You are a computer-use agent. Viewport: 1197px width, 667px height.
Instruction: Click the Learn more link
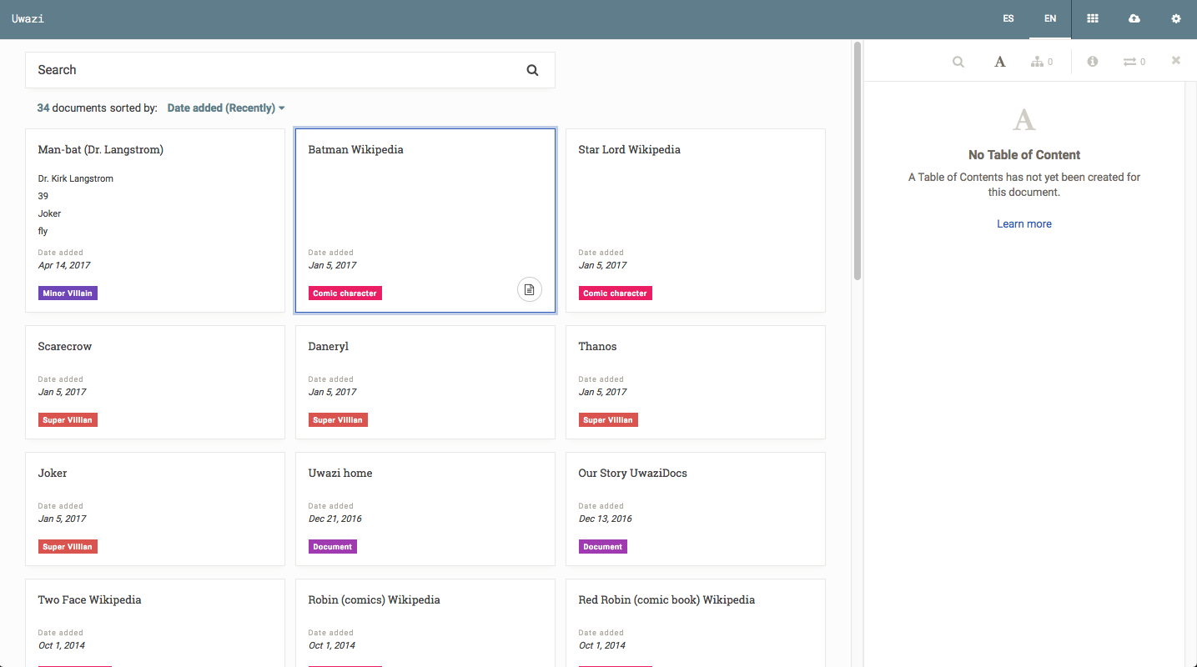click(1024, 224)
